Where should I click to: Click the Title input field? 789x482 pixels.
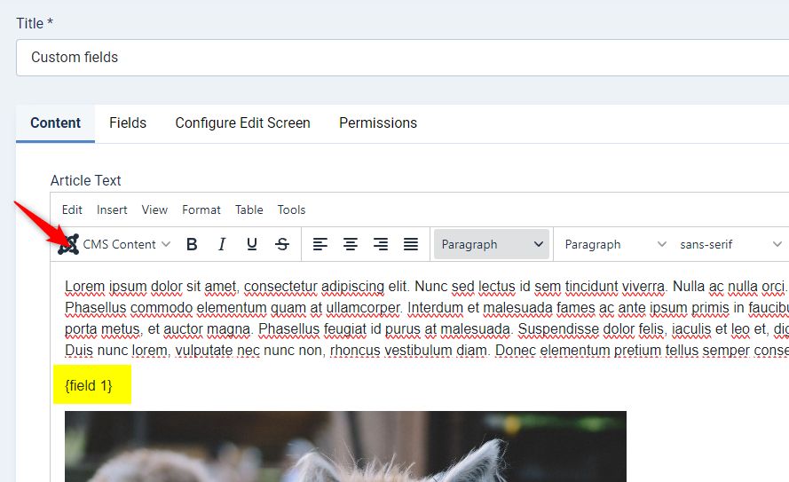403,58
